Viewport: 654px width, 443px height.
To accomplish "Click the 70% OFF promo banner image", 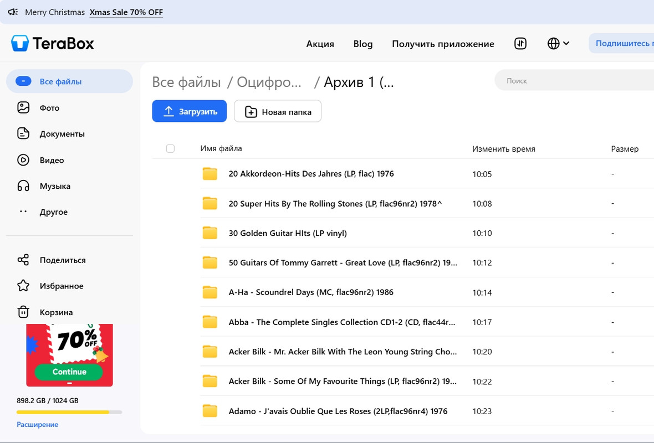I will (69, 355).
